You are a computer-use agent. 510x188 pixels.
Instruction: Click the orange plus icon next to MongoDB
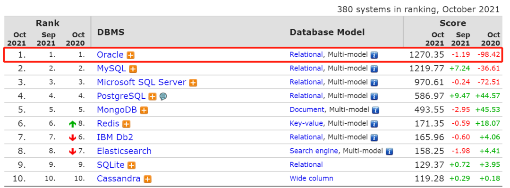(144, 111)
